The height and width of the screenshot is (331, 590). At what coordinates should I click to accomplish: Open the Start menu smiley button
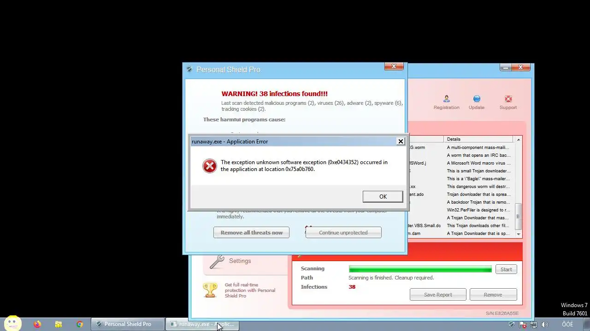(12, 323)
